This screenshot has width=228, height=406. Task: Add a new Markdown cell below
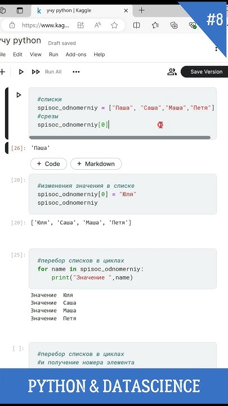coord(96,164)
